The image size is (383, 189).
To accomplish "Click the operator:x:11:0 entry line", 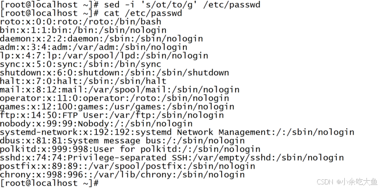I will 115,98.
